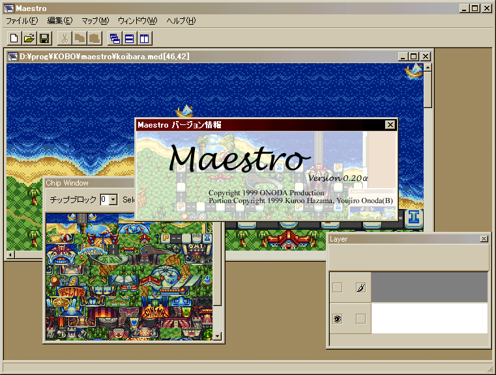Cascade windows using toolbar icon

(x=115, y=38)
